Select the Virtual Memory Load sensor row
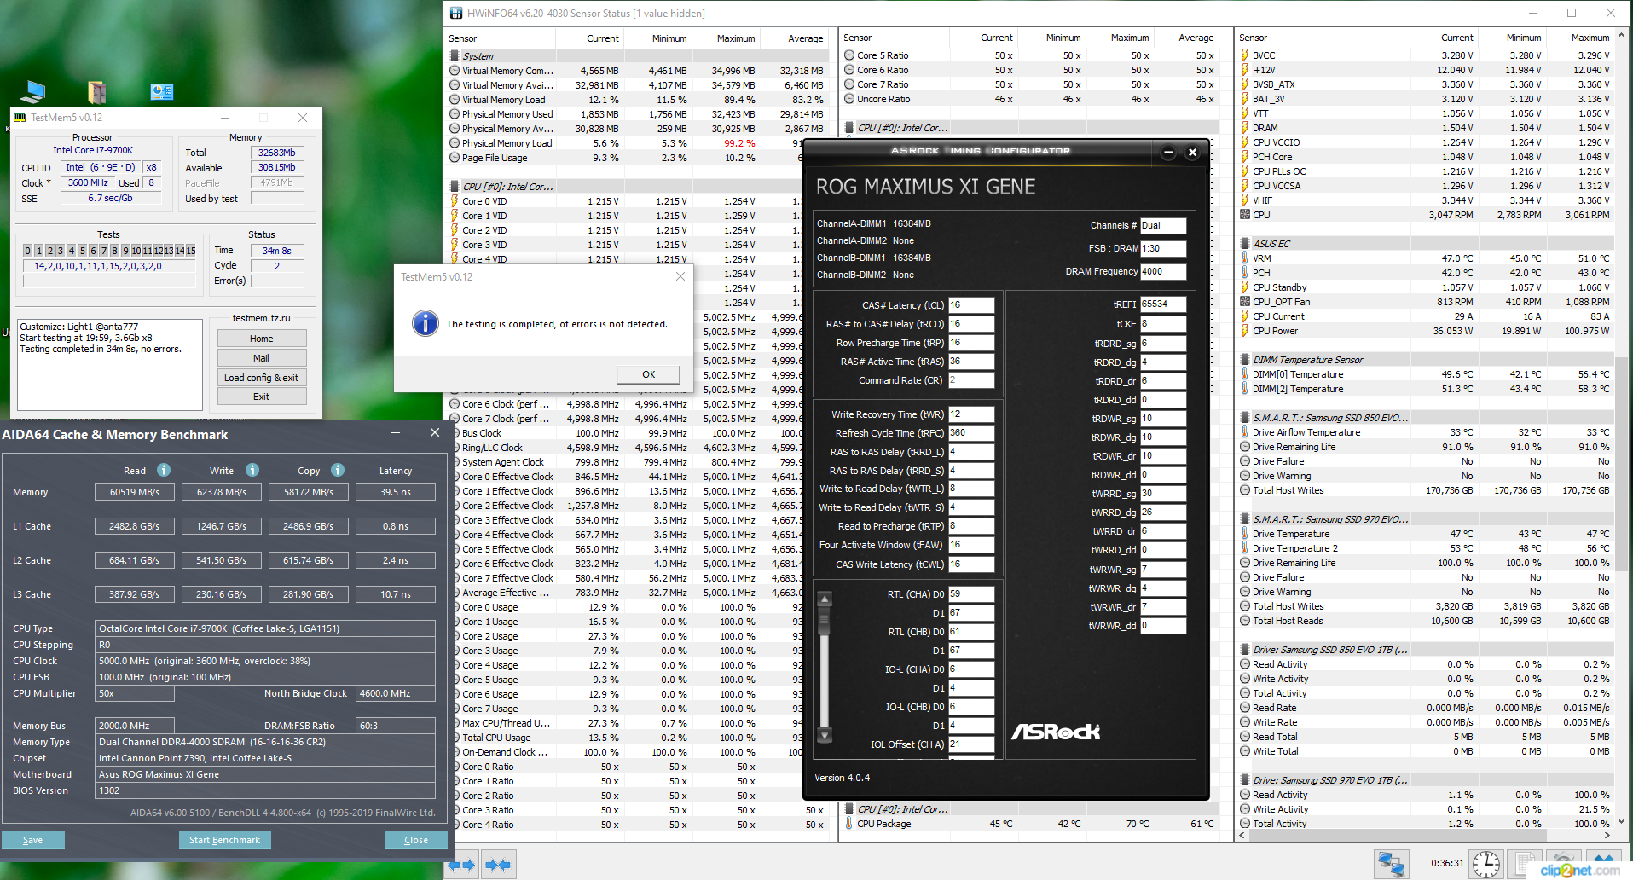Screen dimensions: 1633x880 pyautogui.click(x=637, y=100)
